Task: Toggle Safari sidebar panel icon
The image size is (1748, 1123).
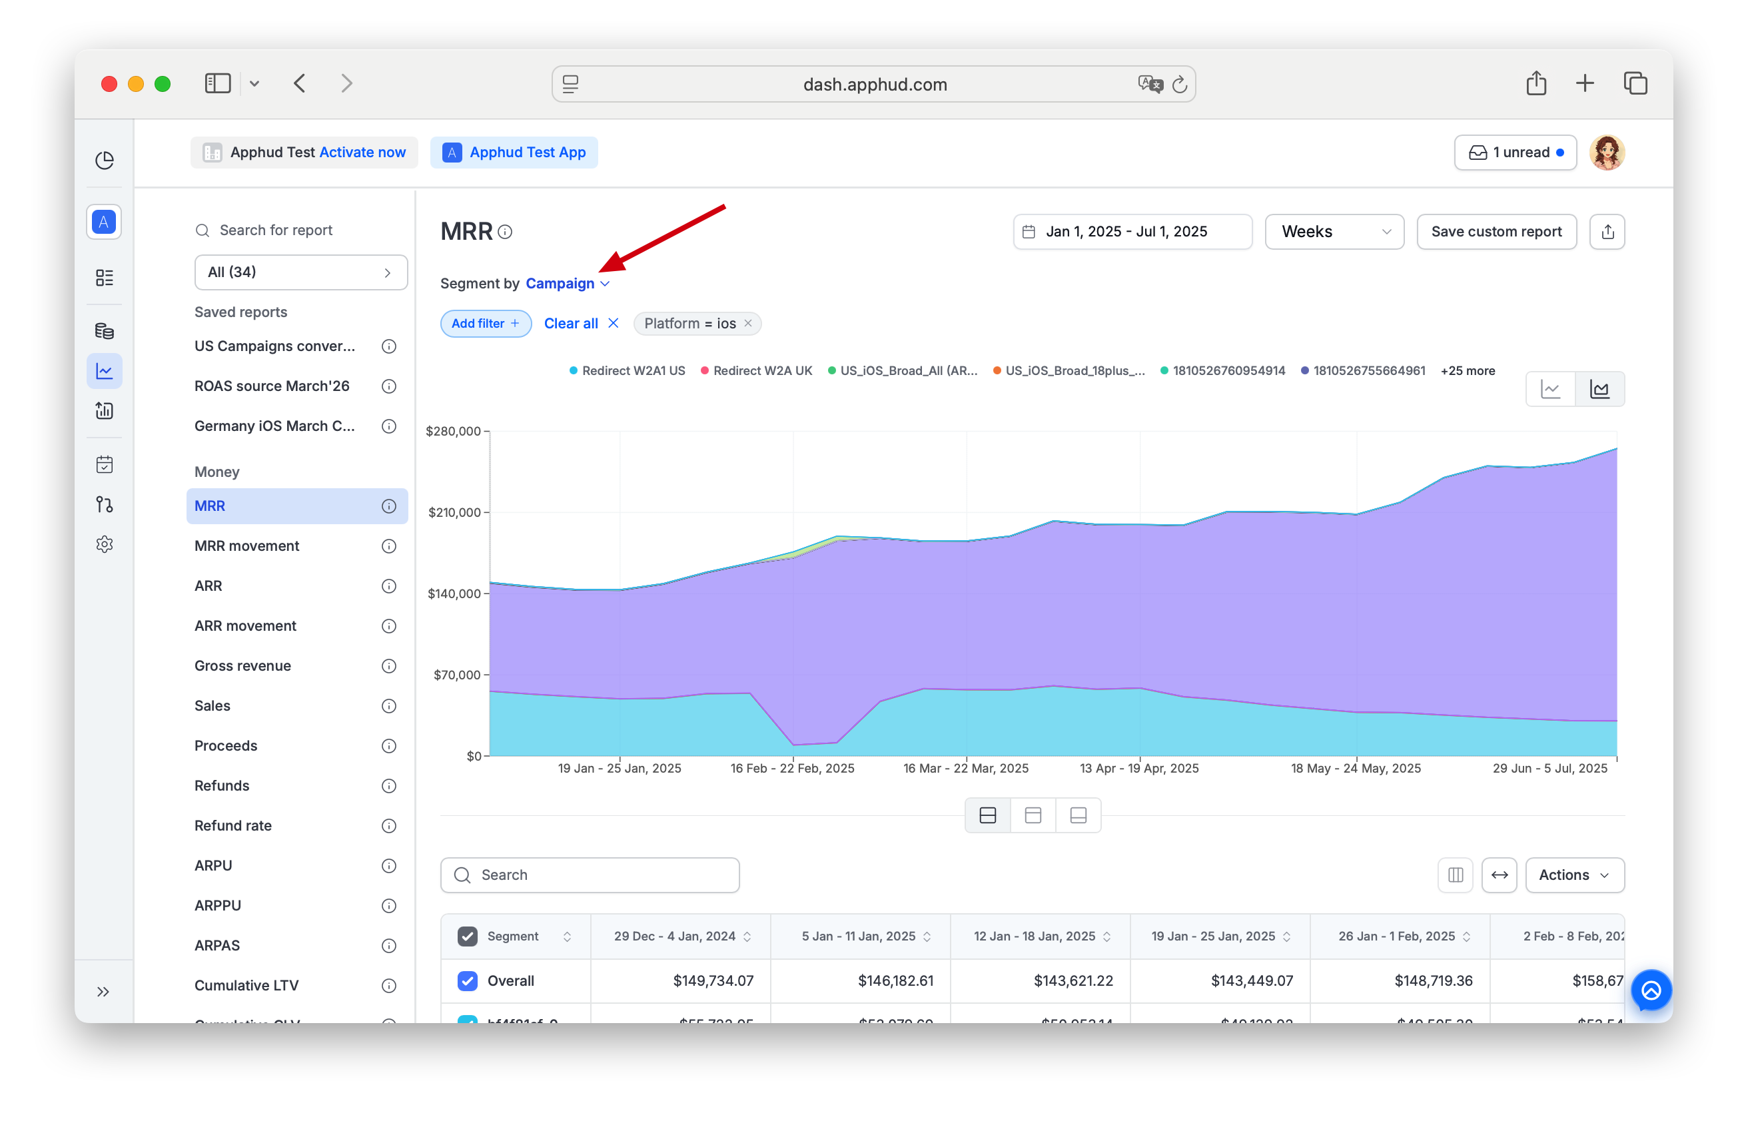Action: 217,83
